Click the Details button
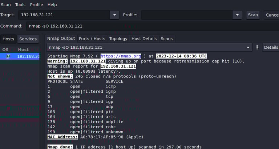This screenshot has height=149, width=279. (x=271, y=48)
